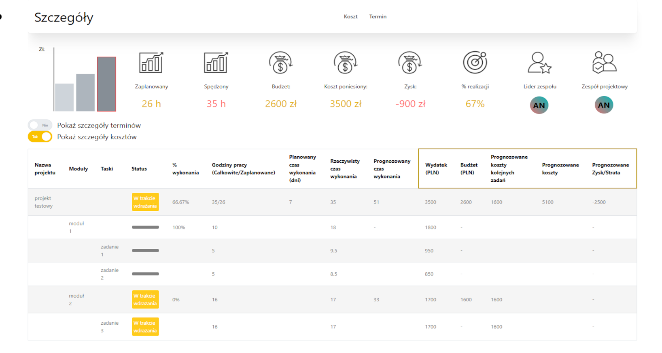
Task: Click the Spędzony hours chart icon
Action: coord(216,63)
